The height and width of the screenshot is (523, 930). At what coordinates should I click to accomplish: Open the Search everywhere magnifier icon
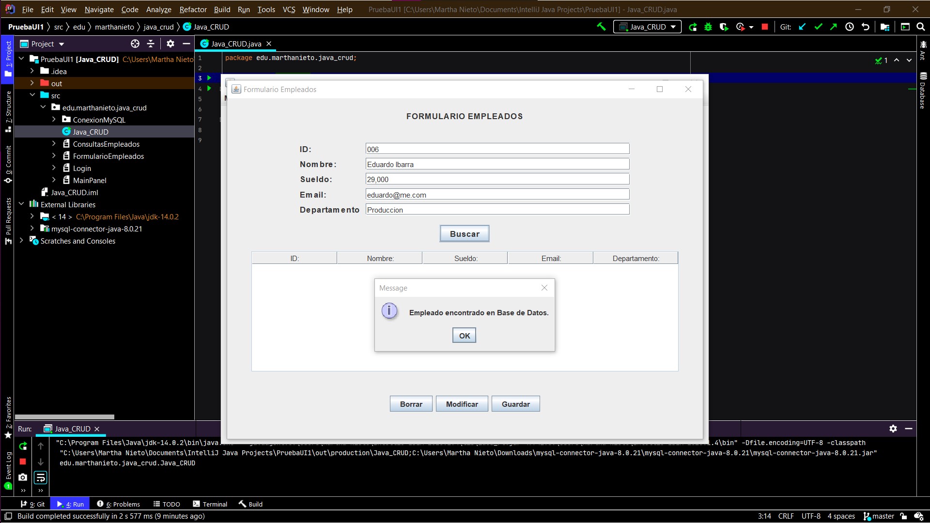point(921,27)
